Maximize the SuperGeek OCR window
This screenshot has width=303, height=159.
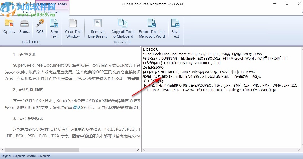point(287,3)
